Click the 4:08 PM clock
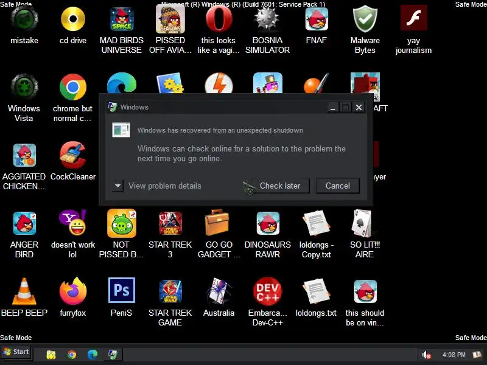The image size is (487, 365). click(454, 355)
